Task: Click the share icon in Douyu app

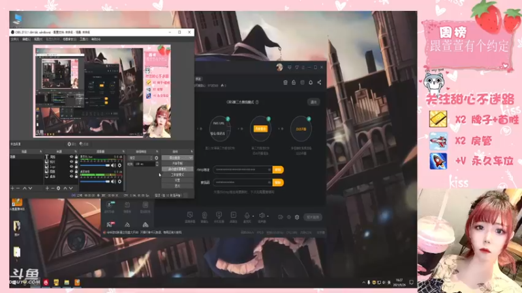Action: 319,83
